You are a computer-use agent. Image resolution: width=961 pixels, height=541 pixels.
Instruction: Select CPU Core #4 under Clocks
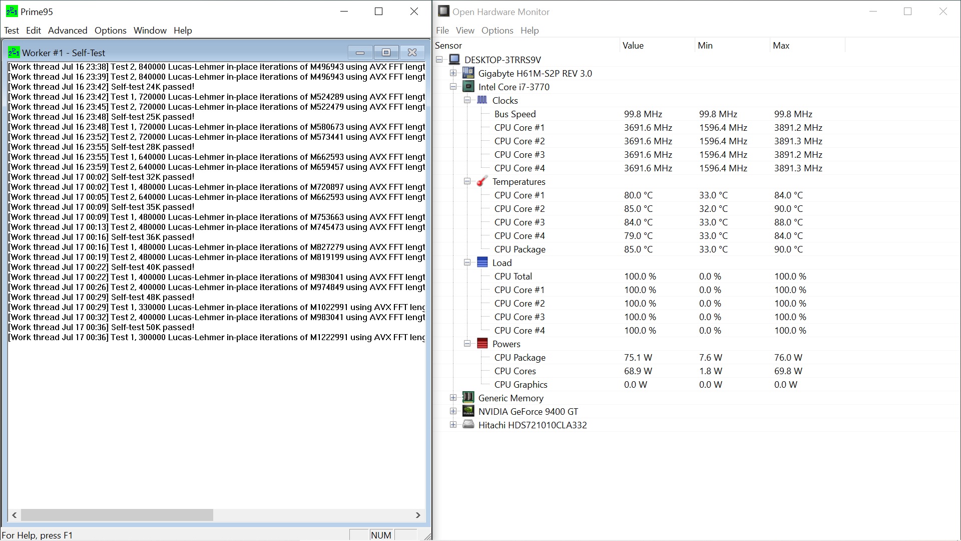[x=520, y=168]
